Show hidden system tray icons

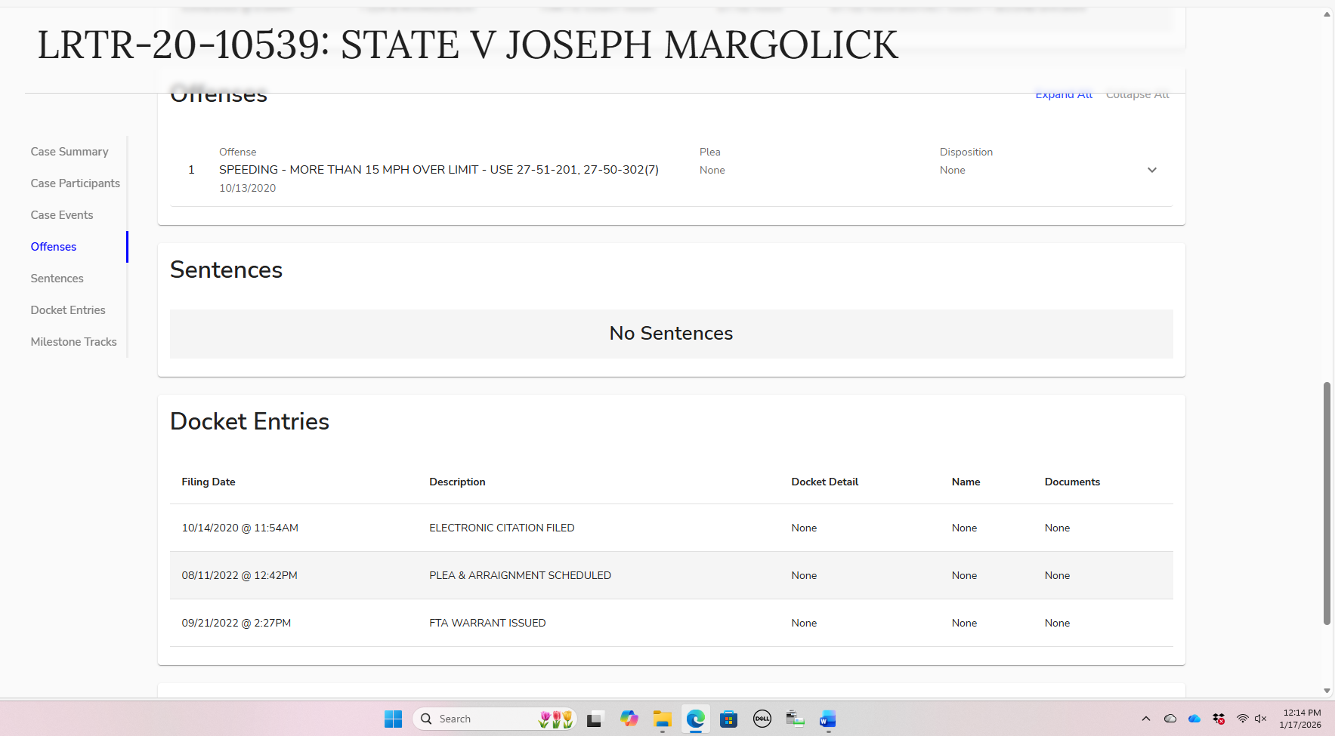(1146, 719)
